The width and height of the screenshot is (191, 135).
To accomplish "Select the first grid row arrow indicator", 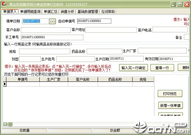I will click(x=5, y=84).
